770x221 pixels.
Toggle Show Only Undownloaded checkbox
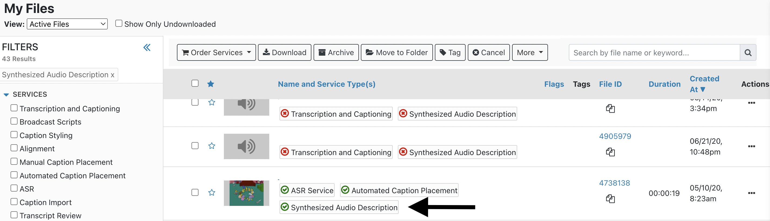click(x=119, y=23)
